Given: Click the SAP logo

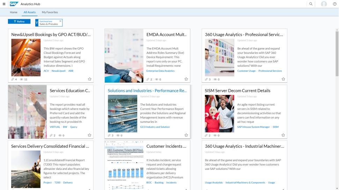Looking at the screenshot, I should coord(14,4).
